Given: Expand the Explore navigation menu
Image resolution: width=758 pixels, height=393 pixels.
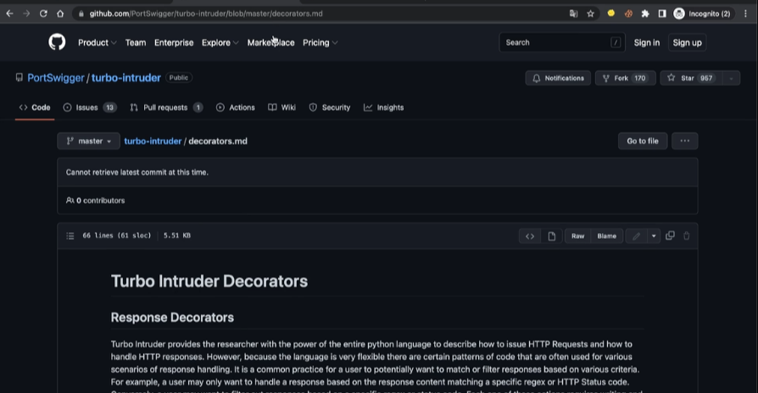Looking at the screenshot, I should click(x=220, y=42).
